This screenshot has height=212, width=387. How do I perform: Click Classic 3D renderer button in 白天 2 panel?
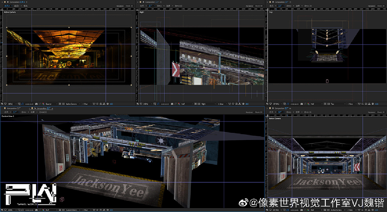pyautogui.click(x=129, y=6)
